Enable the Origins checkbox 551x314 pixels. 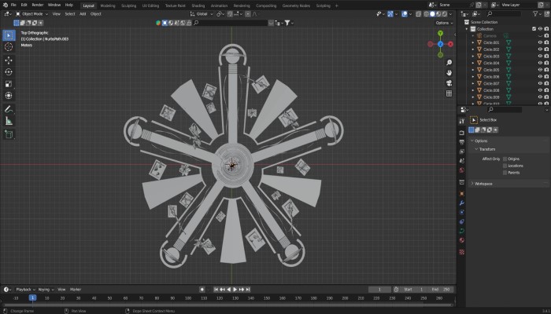505,159
